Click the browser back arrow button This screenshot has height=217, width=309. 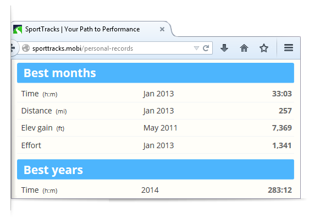[13, 48]
